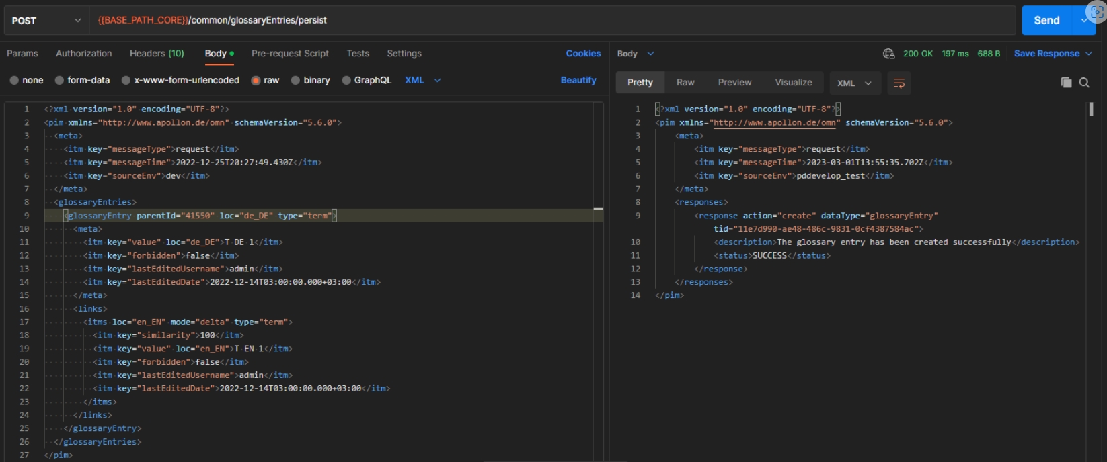The width and height of the screenshot is (1107, 462).
Task: Expand the request body XML language dropdown
Action: pyautogui.click(x=423, y=80)
